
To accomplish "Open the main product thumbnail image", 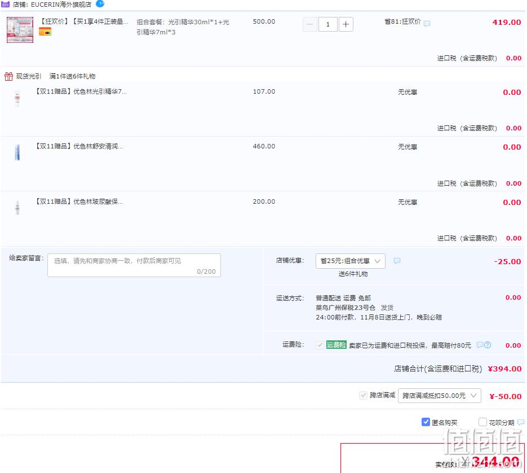I will pyautogui.click(x=20, y=29).
